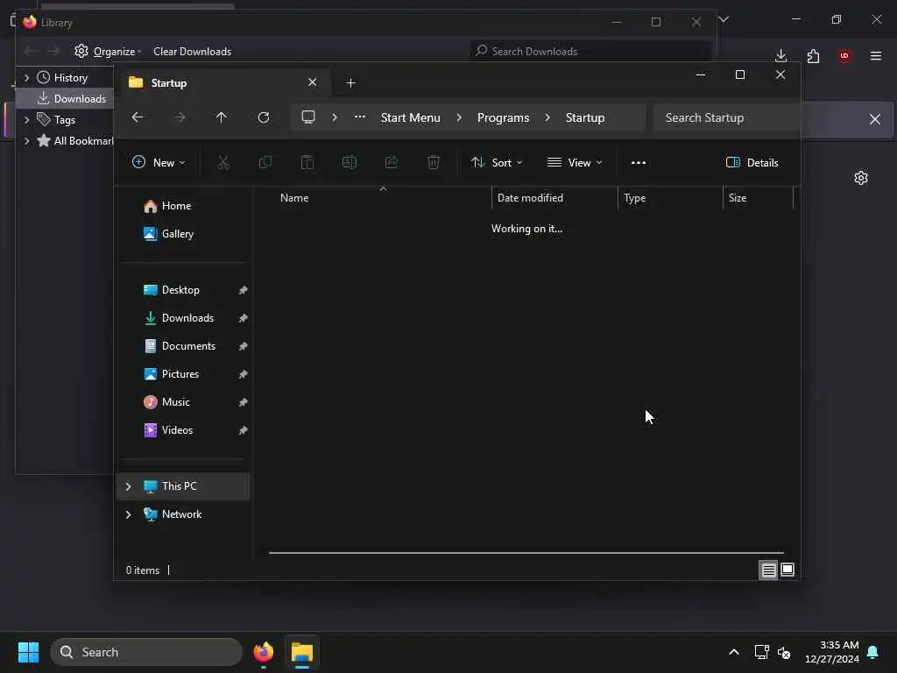Open Organize menu in Firefox Library

pos(108,52)
